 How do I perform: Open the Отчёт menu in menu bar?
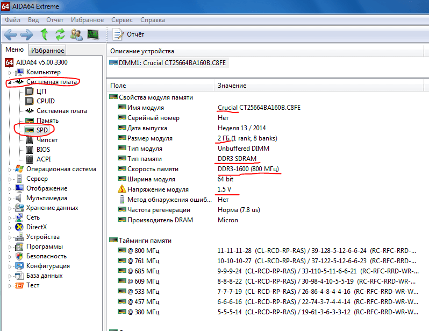(55, 20)
